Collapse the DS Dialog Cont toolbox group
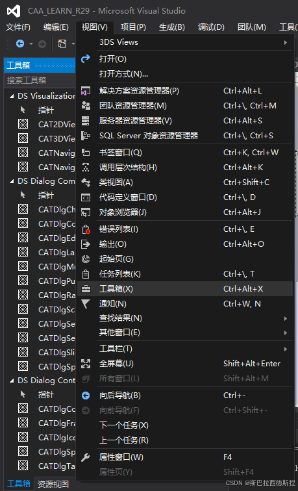Image resolution: width=298 pixels, height=491 pixels. 12,381
